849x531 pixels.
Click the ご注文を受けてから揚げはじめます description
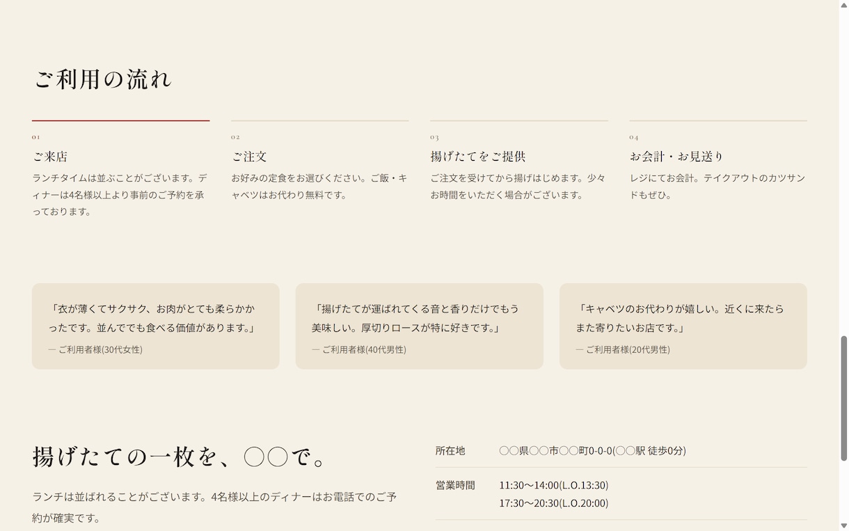(x=518, y=187)
